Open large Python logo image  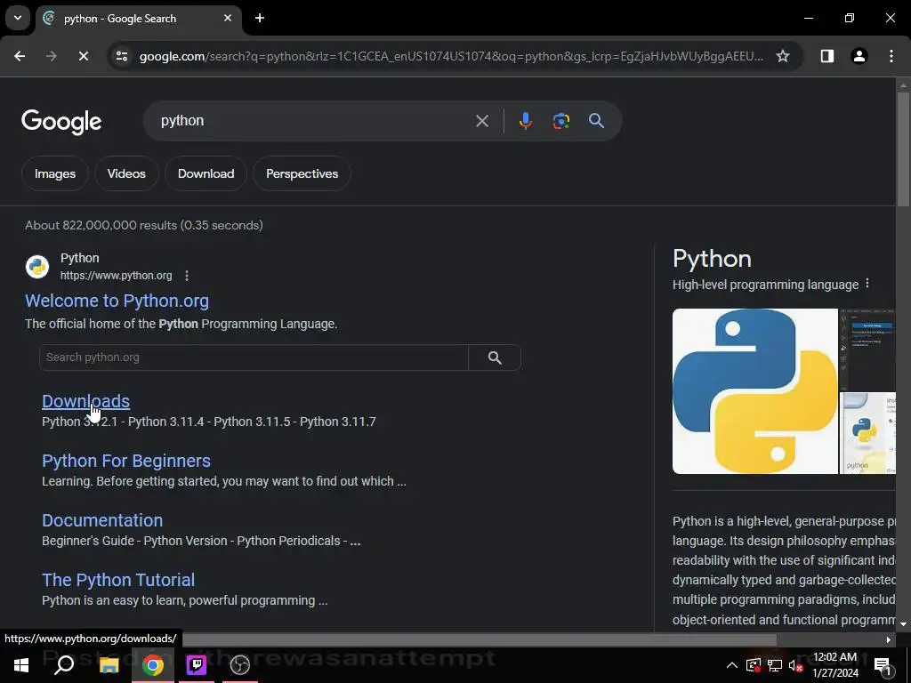pyautogui.click(x=754, y=391)
